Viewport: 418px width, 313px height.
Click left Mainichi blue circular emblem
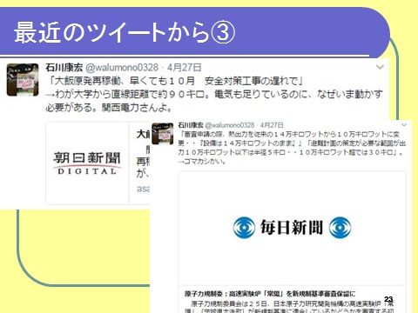(244, 228)
